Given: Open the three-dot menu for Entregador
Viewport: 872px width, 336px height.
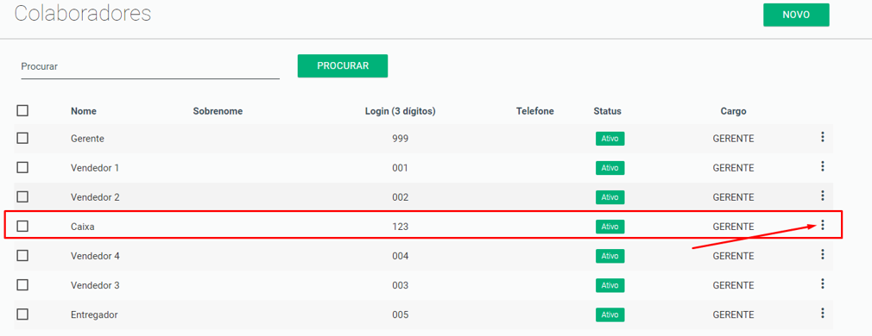Looking at the screenshot, I should pos(823,314).
